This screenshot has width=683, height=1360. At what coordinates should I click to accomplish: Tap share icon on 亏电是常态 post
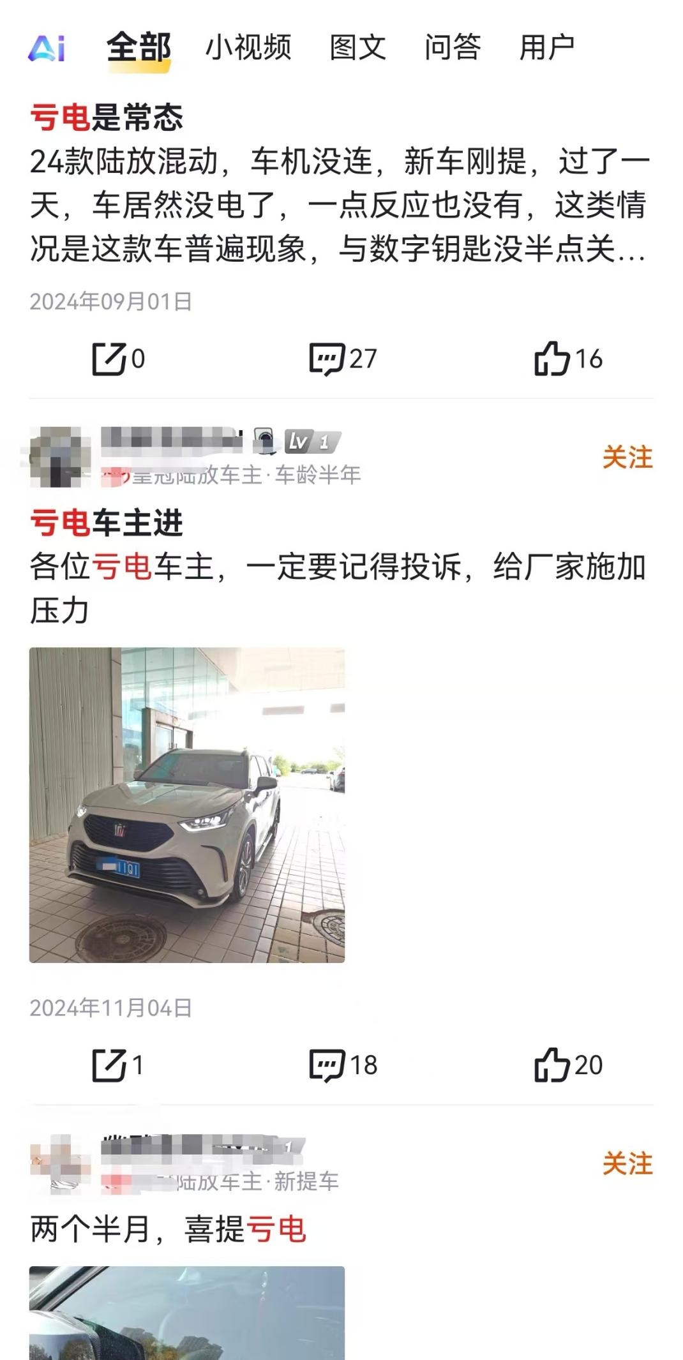pos(109,359)
